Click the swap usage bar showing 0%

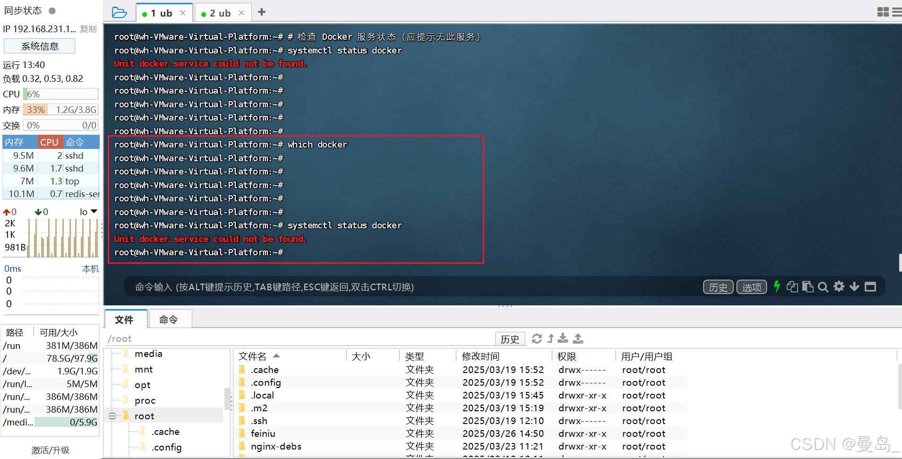[x=61, y=125]
